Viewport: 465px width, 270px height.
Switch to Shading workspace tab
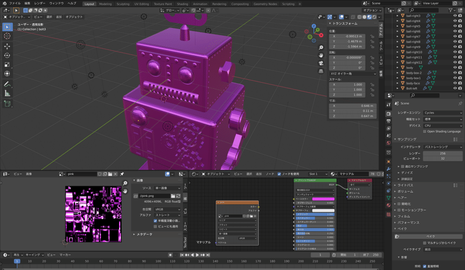pyautogui.click(x=183, y=4)
